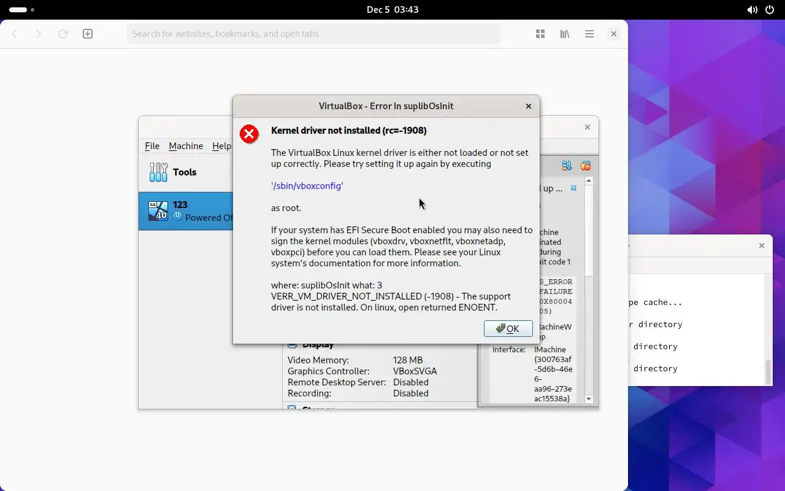Open the browser library bookmarks icon
The height and width of the screenshot is (491, 785).
pyautogui.click(x=565, y=34)
